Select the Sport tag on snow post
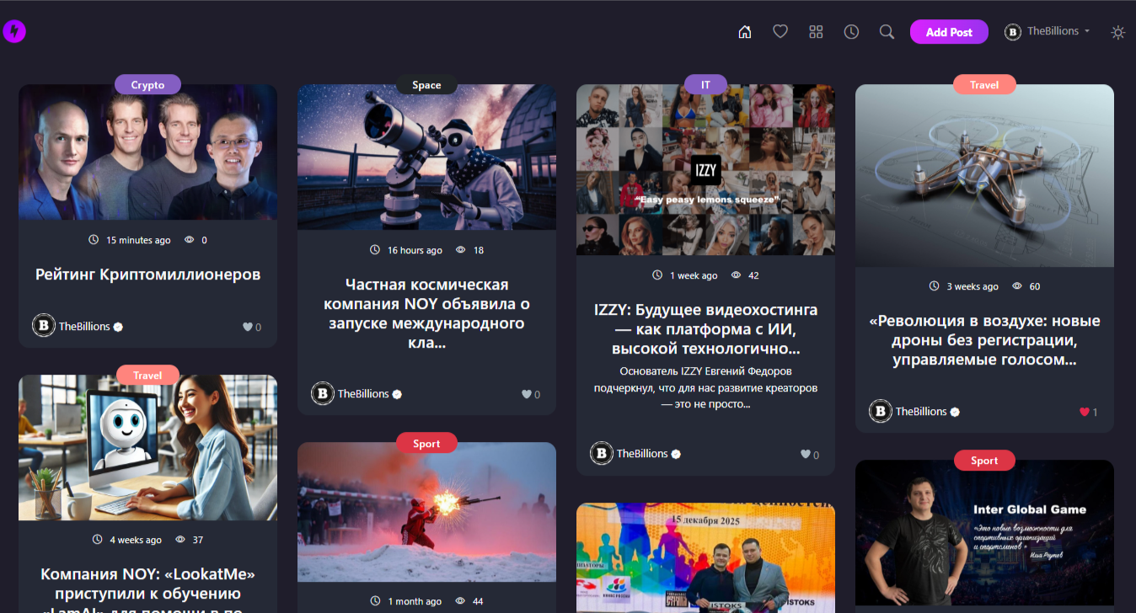This screenshot has height=613, width=1136. 426,443
